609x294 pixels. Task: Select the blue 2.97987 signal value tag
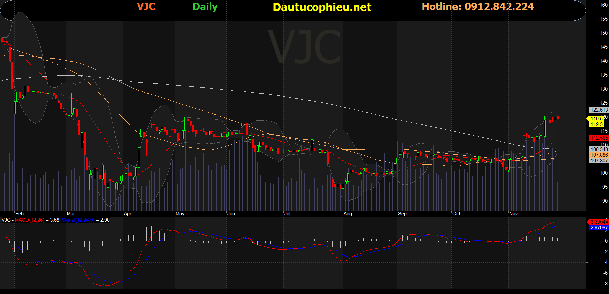(x=599, y=228)
